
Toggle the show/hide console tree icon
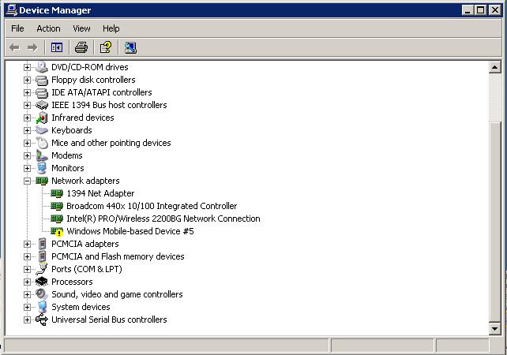pyautogui.click(x=57, y=47)
